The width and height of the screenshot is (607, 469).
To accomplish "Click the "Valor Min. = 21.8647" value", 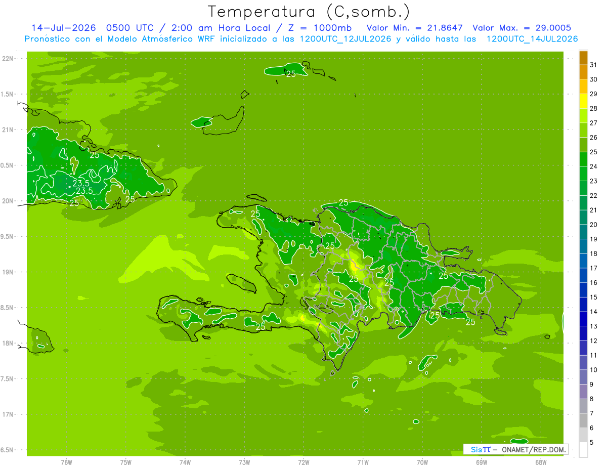I will 415,28.
